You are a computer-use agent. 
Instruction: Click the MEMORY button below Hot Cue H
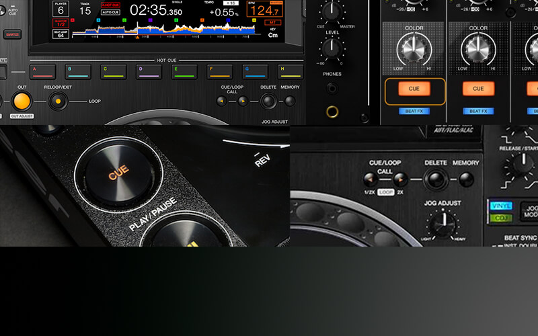tap(290, 101)
